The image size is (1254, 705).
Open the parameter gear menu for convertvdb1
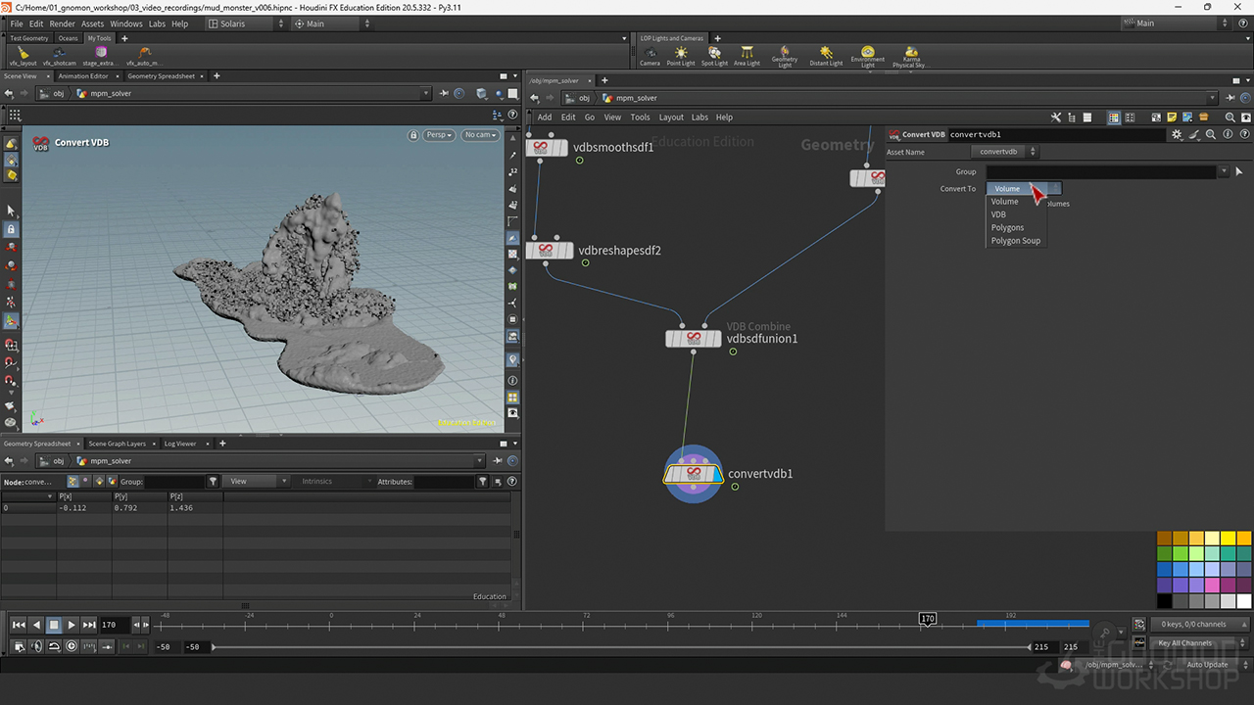click(x=1177, y=134)
